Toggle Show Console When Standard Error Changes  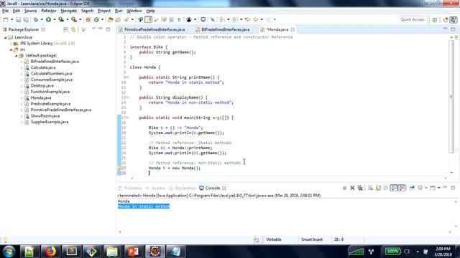tap(402, 188)
